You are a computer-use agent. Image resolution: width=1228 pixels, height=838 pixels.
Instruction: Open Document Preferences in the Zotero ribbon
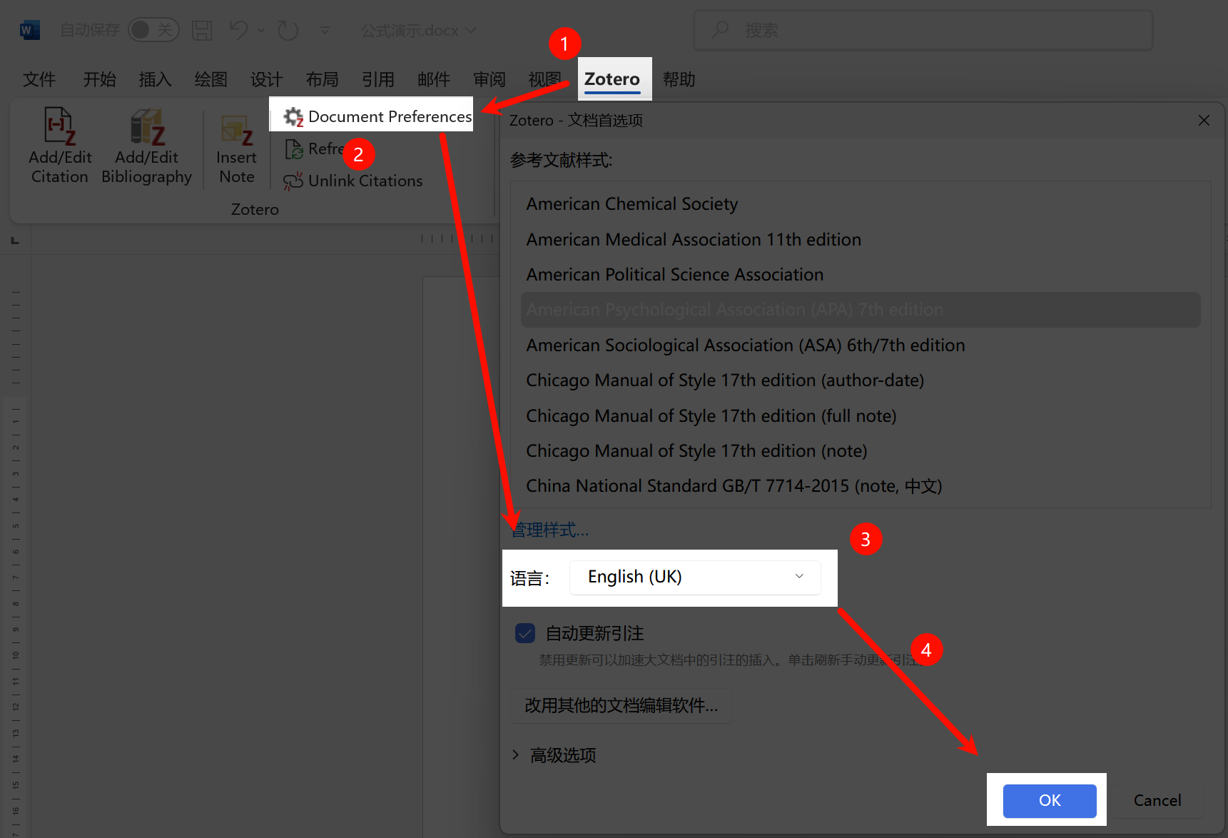(x=378, y=116)
